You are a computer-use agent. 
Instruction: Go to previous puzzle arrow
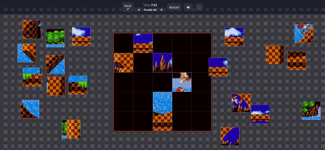tap(139, 10)
